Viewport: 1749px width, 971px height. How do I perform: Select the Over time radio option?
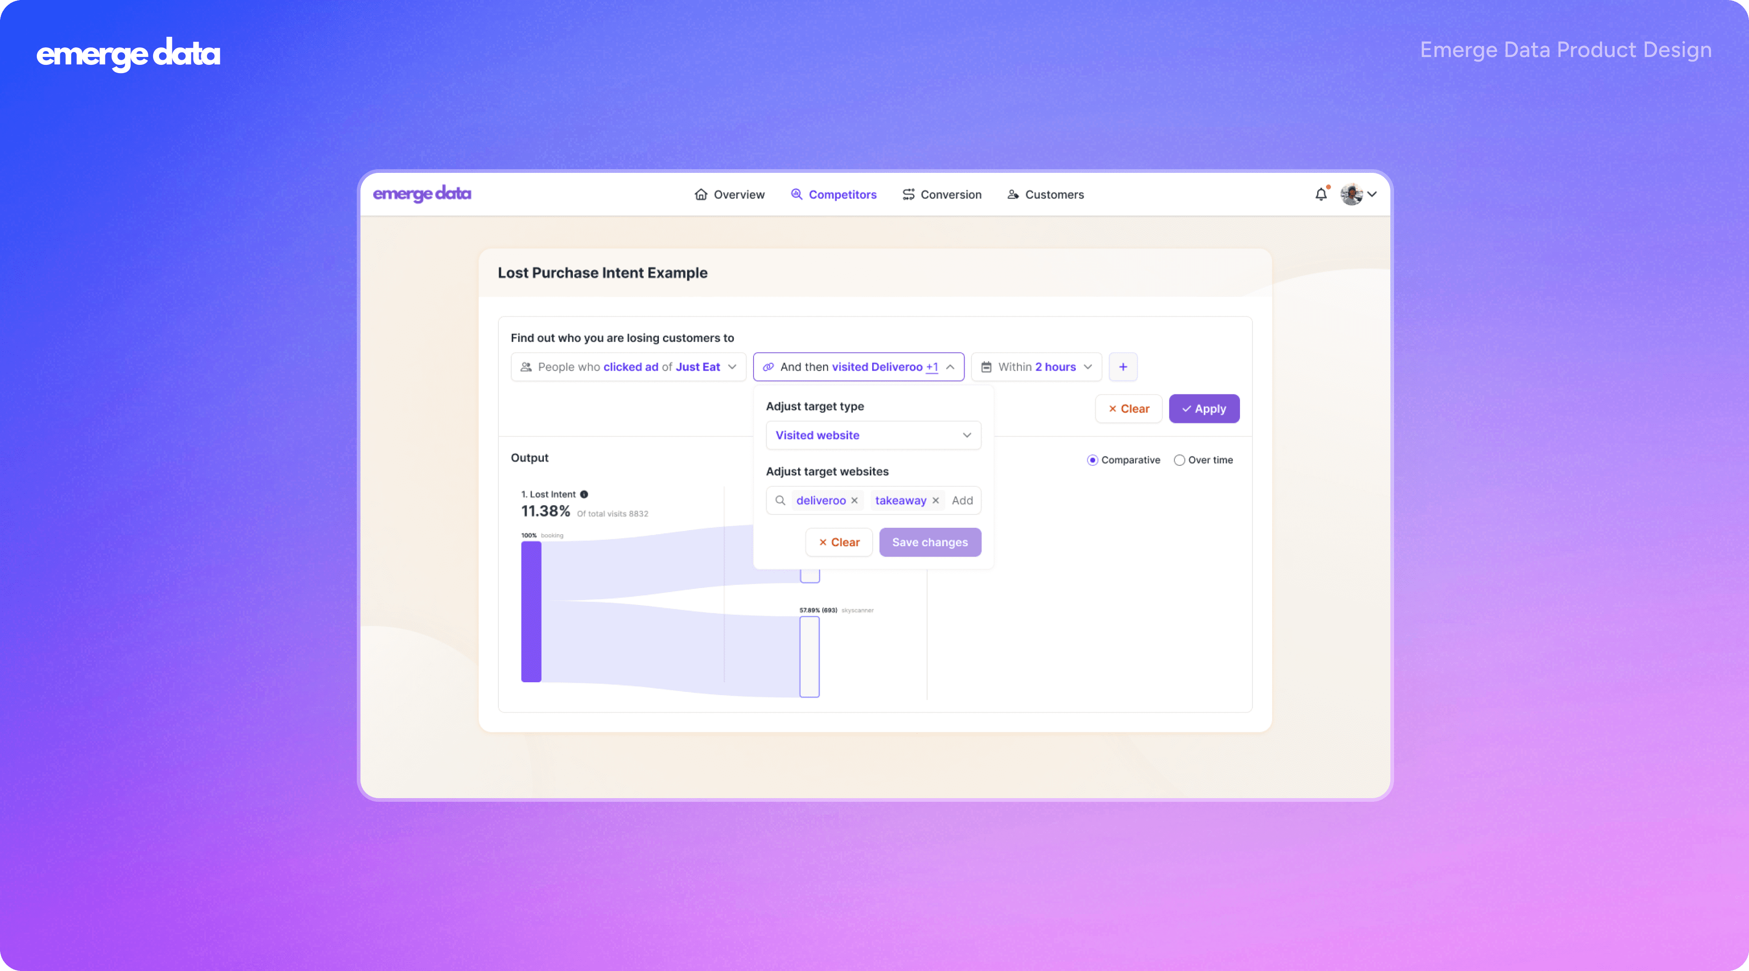1179,460
